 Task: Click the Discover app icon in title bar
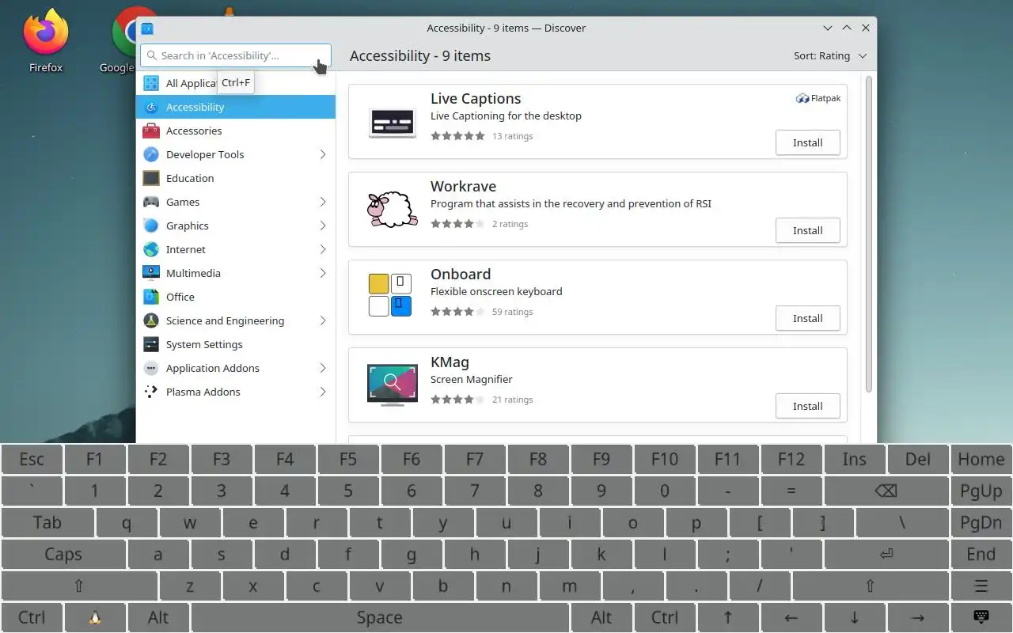(x=147, y=28)
